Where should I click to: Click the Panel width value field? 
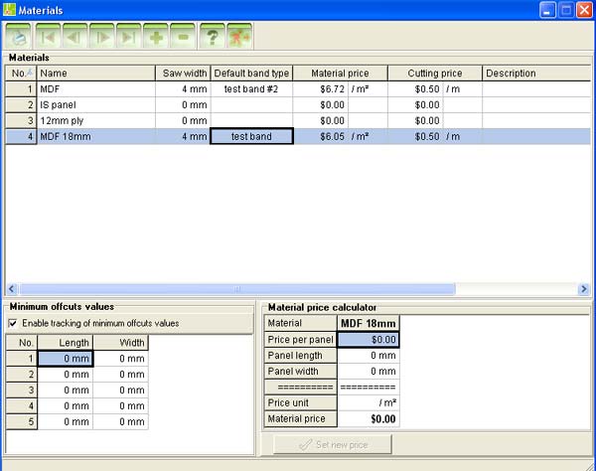[369, 372]
